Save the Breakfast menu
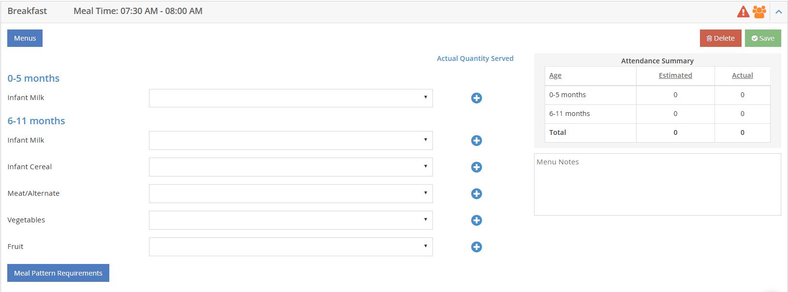Viewport: 788px width, 292px height. tap(763, 38)
